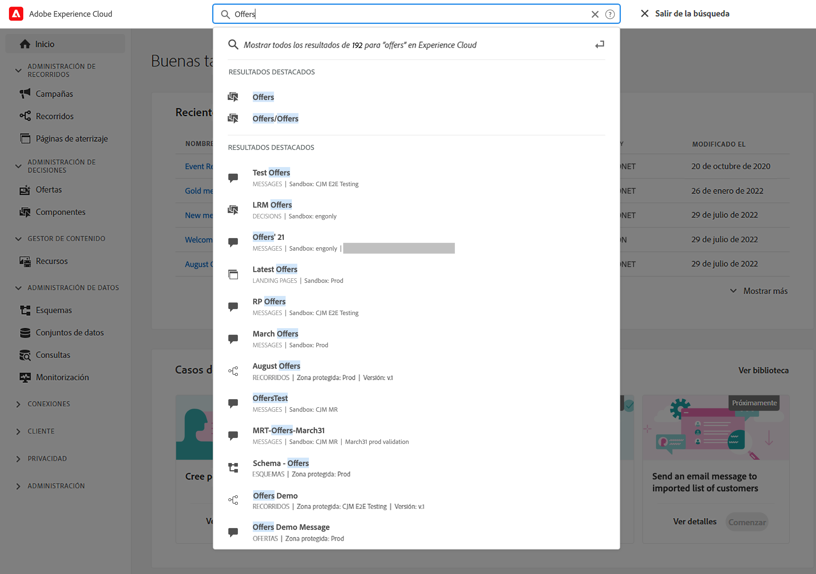Click the Ver biblioteca link
The image size is (816, 574).
pyautogui.click(x=763, y=371)
